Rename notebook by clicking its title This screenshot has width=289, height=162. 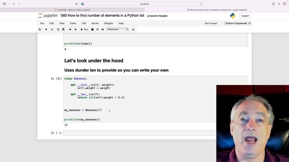(103, 16)
